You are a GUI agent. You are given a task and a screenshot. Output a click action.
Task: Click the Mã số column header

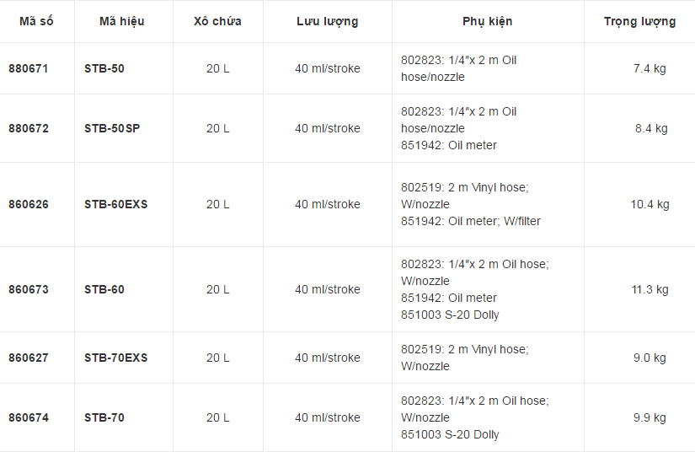pyautogui.click(x=36, y=21)
